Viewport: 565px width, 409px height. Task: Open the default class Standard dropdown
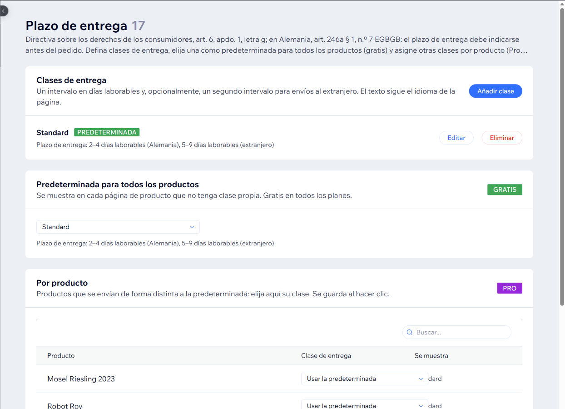point(118,227)
